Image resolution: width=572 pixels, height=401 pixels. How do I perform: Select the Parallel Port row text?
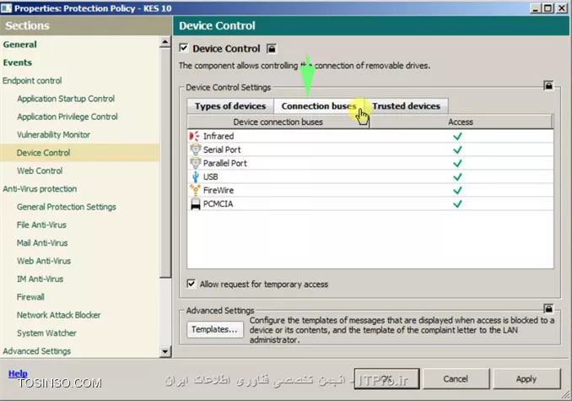225,163
